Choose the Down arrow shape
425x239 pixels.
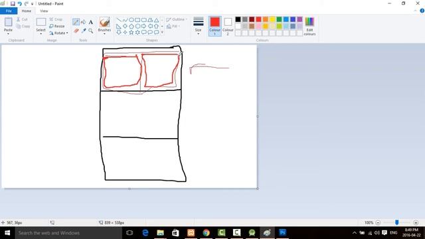click(x=119, y=33)
